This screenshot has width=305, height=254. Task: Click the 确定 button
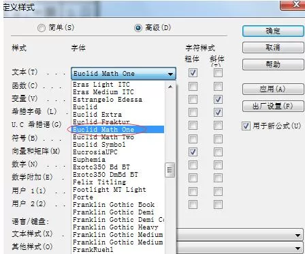point(273,31)
